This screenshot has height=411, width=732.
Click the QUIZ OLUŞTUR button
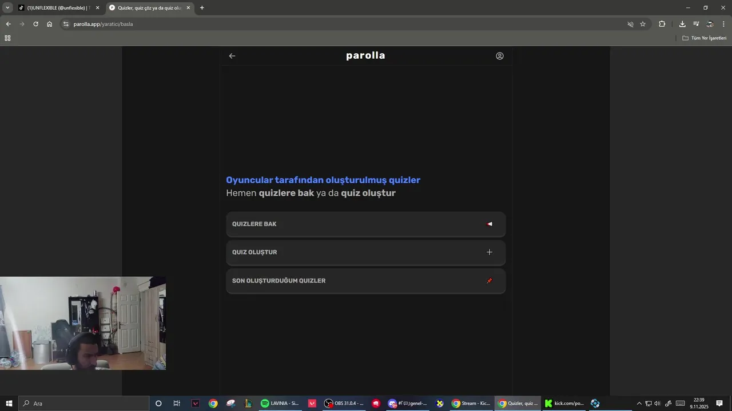point(366,252)
